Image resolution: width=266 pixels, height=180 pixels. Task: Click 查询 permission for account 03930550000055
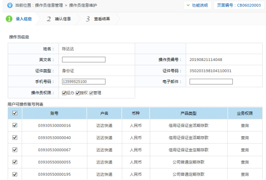245,162
